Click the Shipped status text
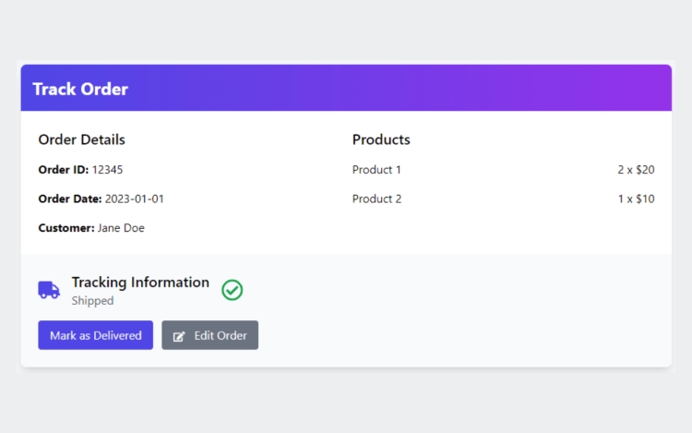The image size is (692, 433). pyautogui.click(x=92, y=301)
